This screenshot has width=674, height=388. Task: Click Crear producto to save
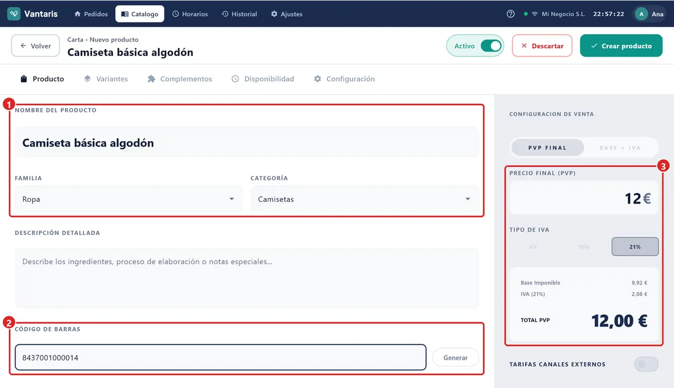tap(621, 46)
